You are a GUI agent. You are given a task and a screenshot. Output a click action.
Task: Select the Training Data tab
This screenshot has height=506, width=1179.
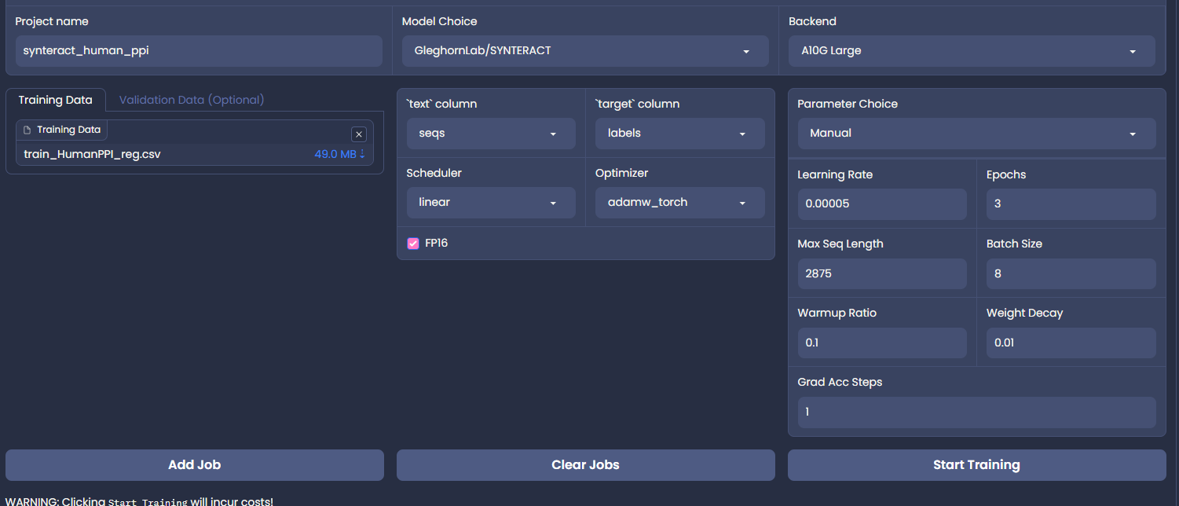coord(56,100)
